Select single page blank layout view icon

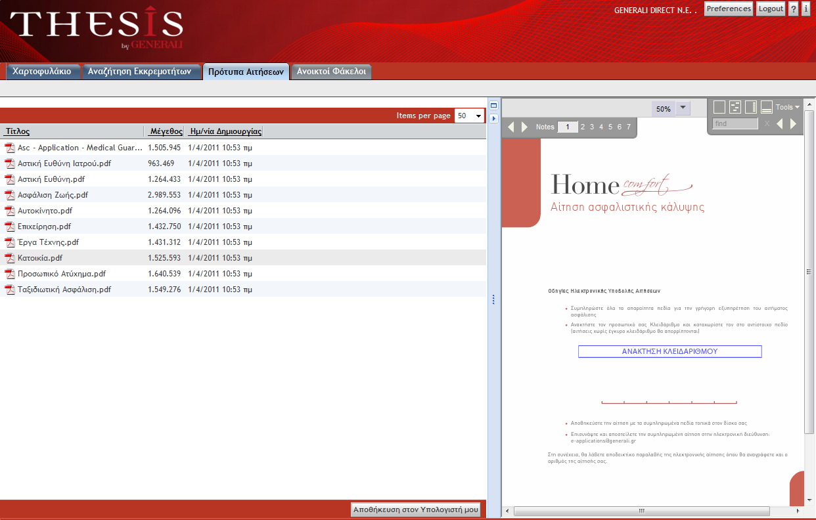719,107
